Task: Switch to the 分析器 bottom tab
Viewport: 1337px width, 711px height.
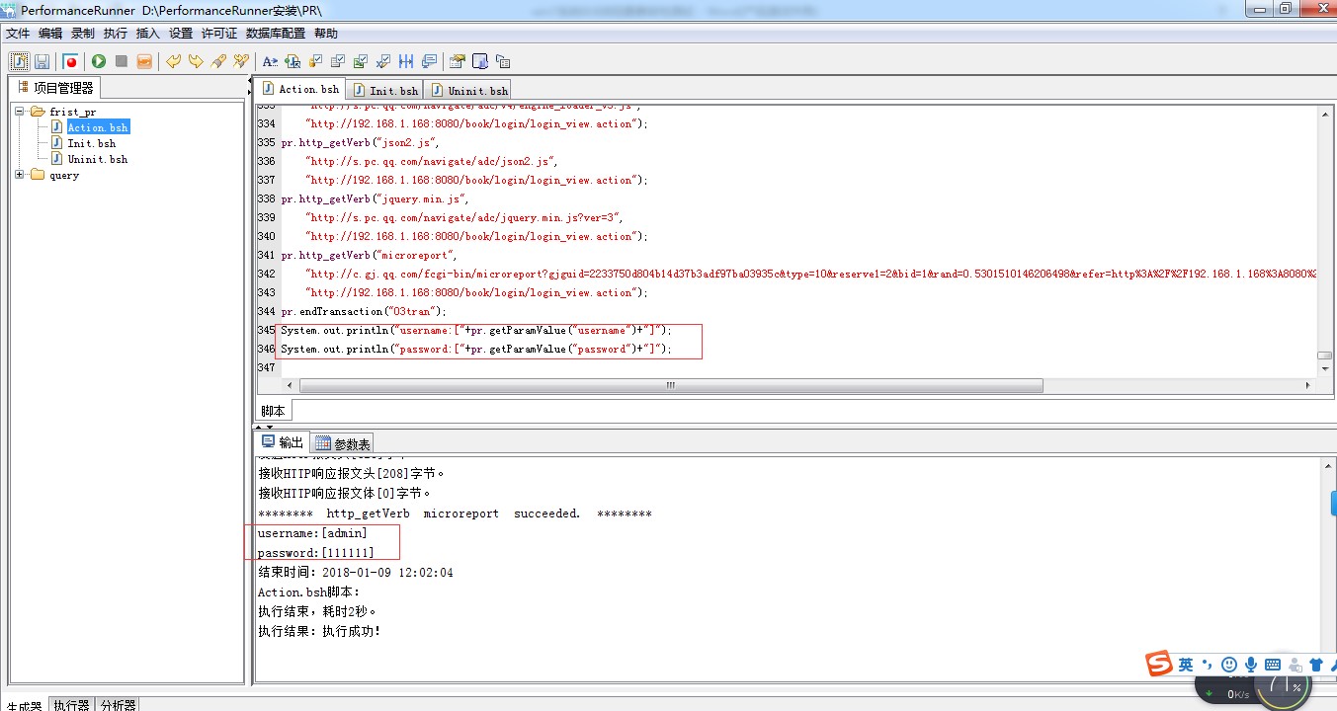Action: [x=118, y=705]
